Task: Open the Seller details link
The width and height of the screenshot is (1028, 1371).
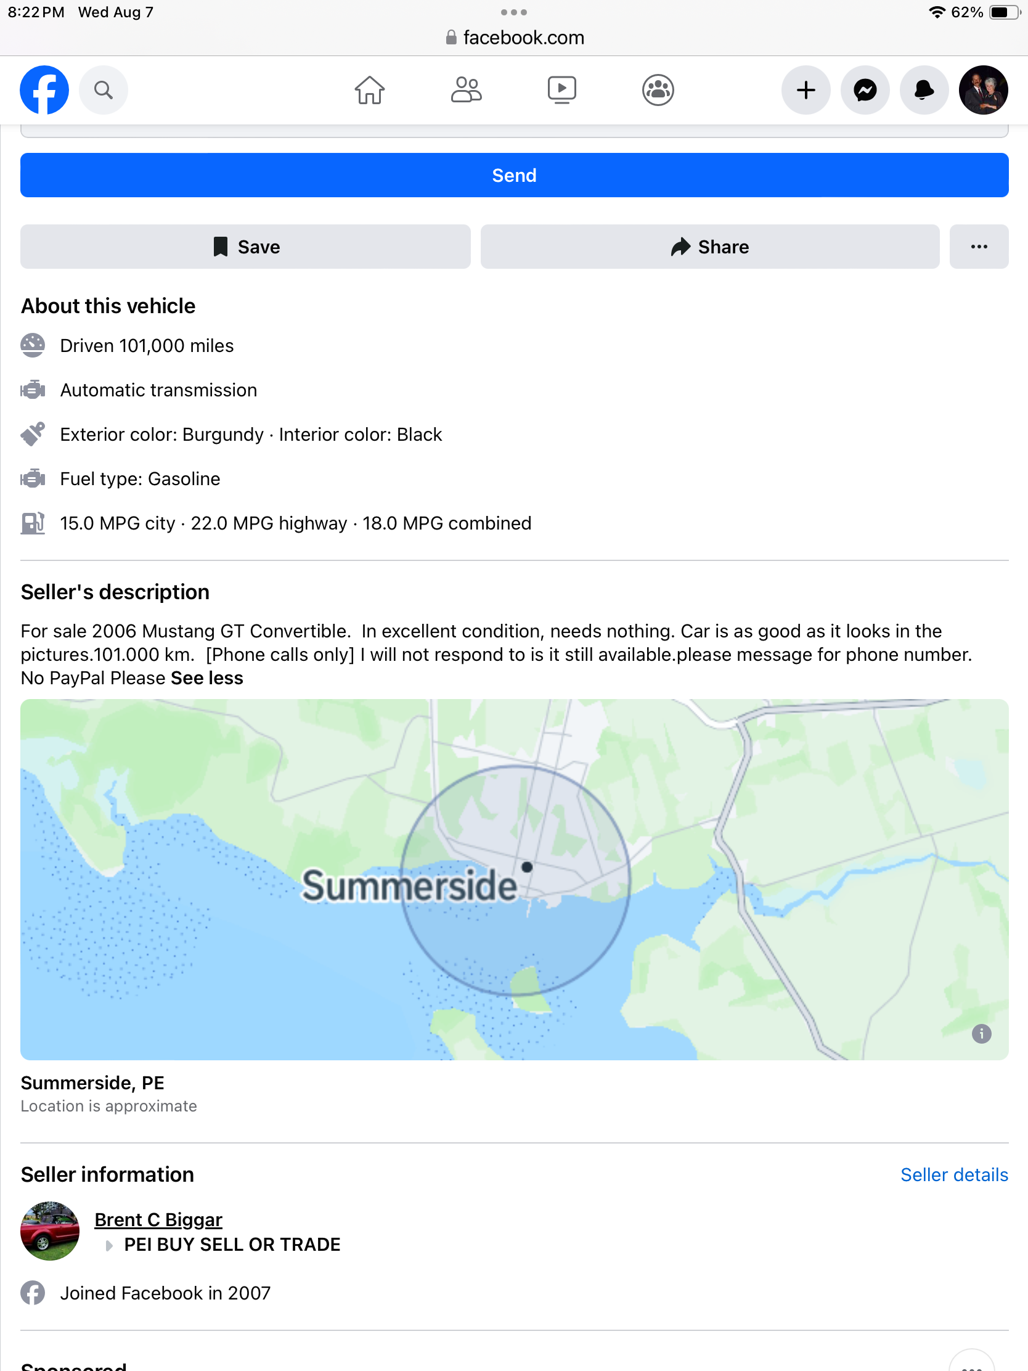Action: click(x=953, y=1174)
